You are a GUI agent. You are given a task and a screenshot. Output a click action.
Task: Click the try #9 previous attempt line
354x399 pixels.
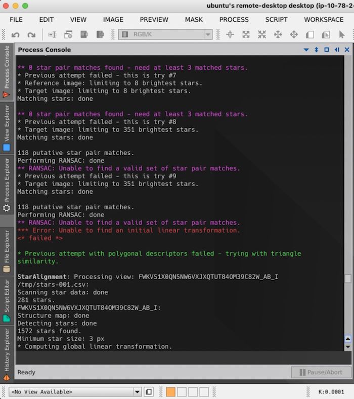pyautogui.click(x=97, y=176)
